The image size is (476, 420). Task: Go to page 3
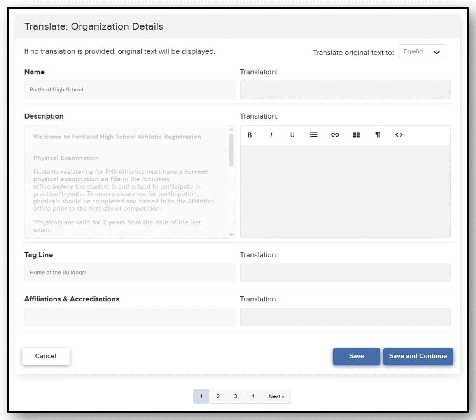click(235, 396)
